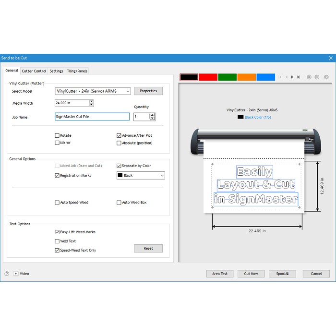This screenshot has height=336, width=336.
Task: Close the Send to be Cut dialog
Action: click(x=330, y=58)
